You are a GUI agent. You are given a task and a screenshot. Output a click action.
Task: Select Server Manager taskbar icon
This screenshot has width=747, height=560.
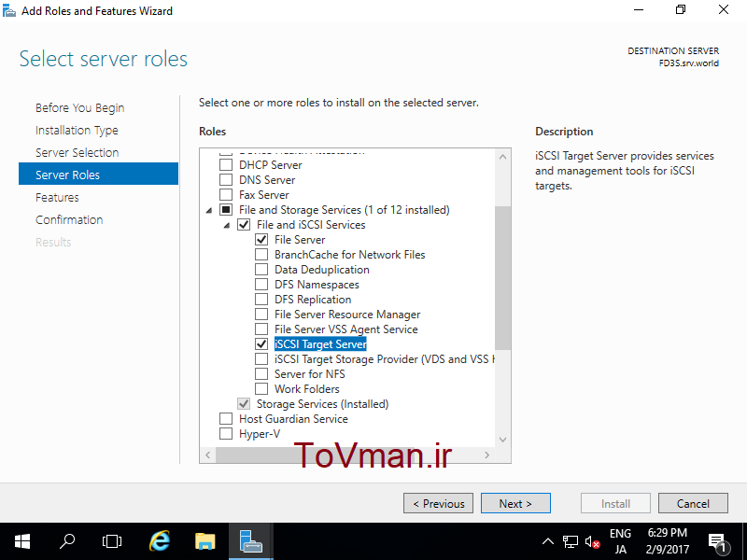point(250,541)
